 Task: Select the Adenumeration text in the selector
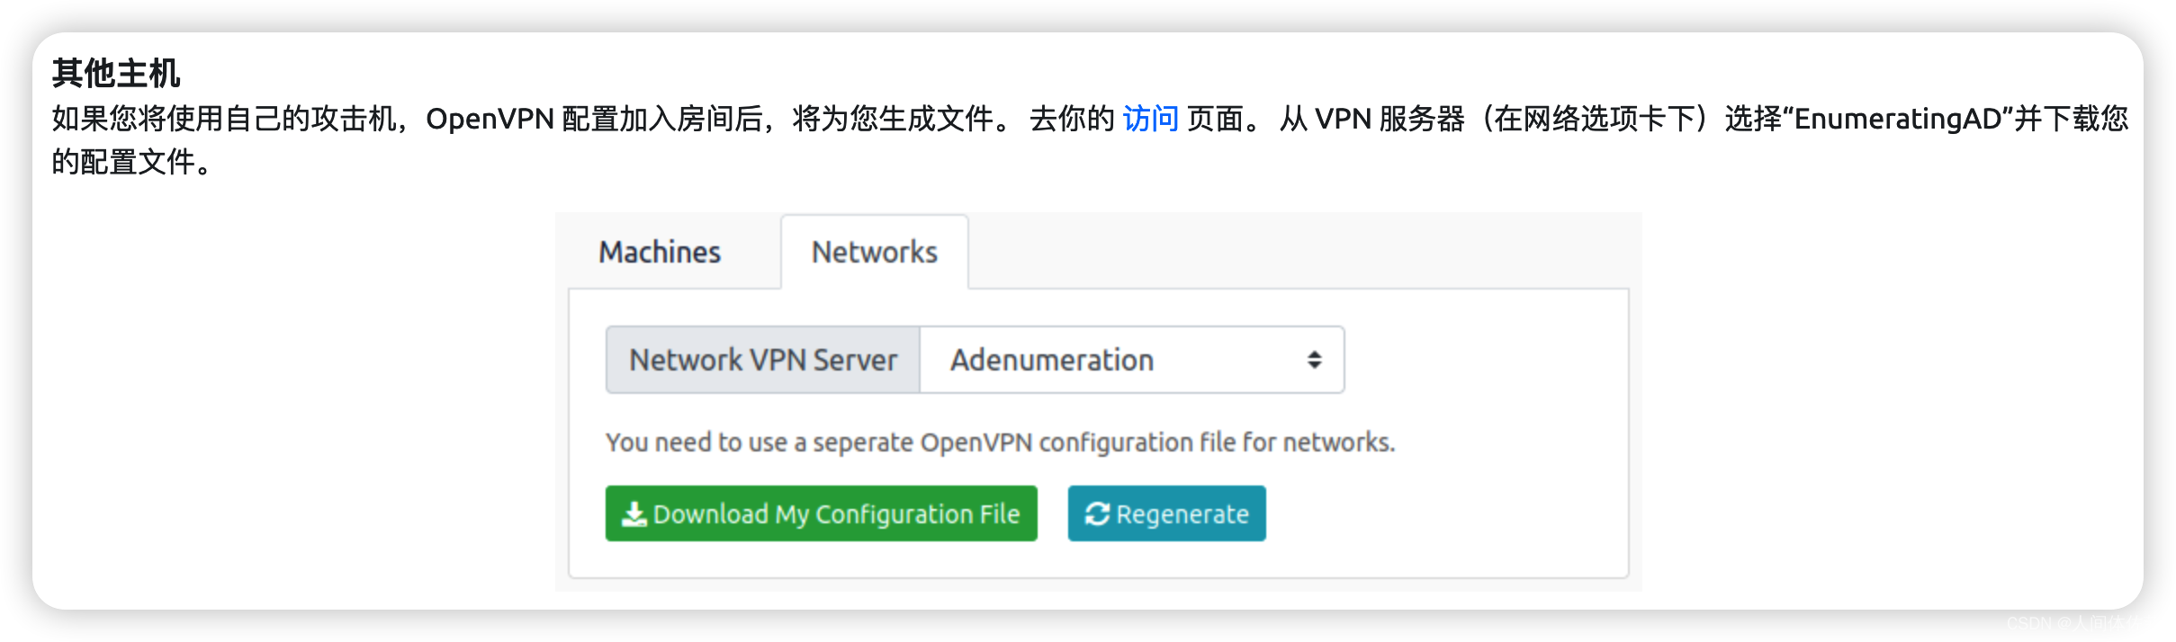(x=1051, y=360)
